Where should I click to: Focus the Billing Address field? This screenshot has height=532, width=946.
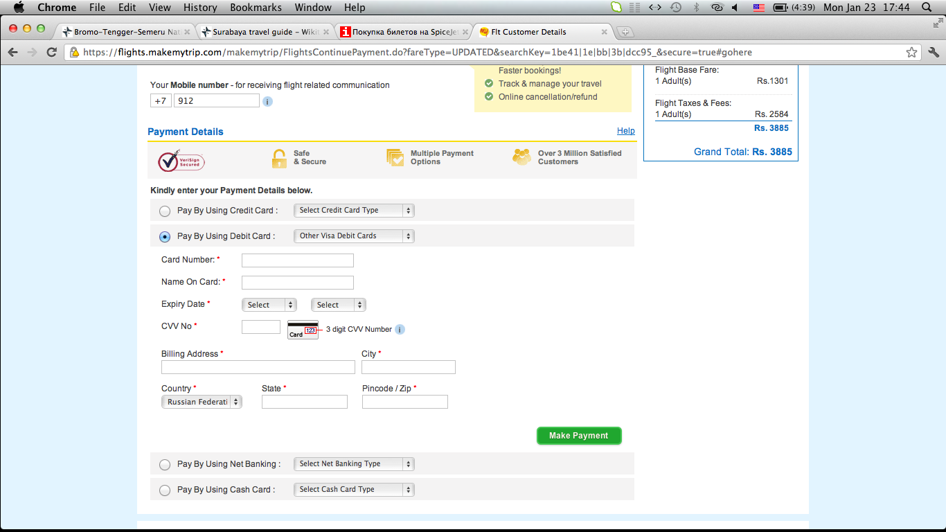(x=258, y=367)
